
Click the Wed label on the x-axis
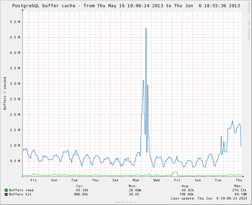157,180
